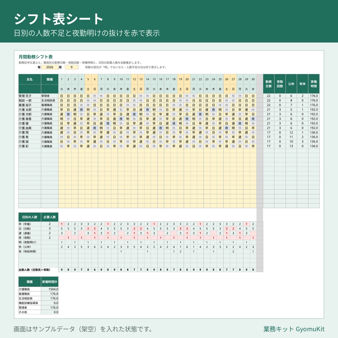Click 介護 太郎's 実働時間 value 192.0

[314, 110]
